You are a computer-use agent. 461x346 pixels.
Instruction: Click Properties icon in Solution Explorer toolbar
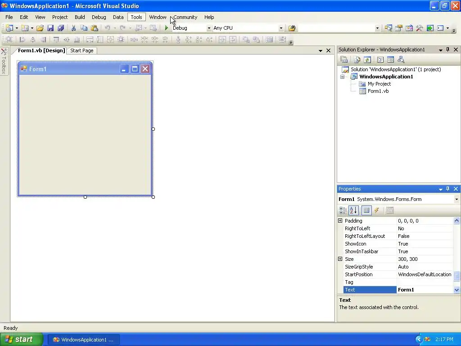click(x=344, y=60)
